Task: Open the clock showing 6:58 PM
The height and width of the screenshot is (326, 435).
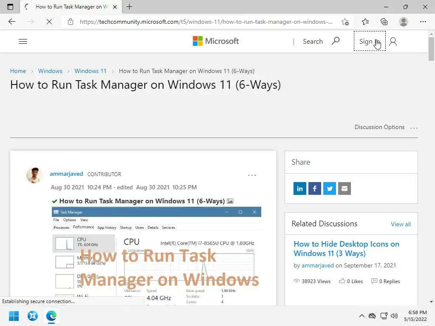Action: 415,316
